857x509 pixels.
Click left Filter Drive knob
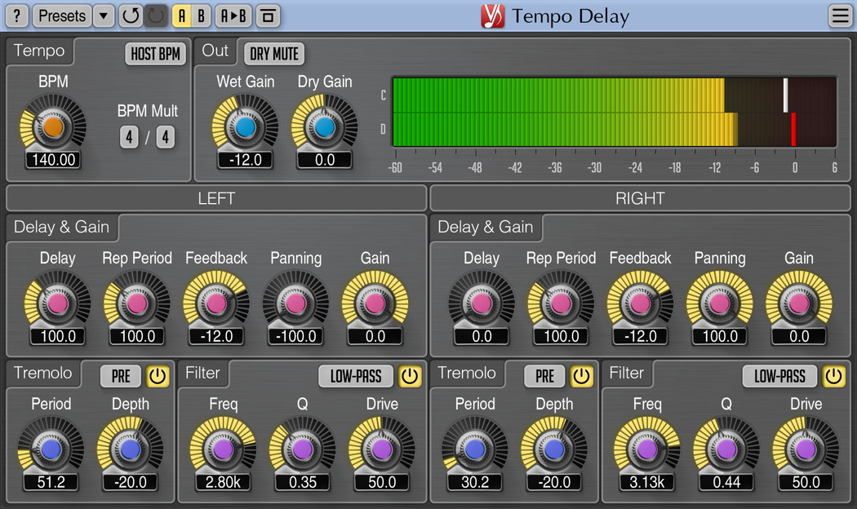[381, 449]
